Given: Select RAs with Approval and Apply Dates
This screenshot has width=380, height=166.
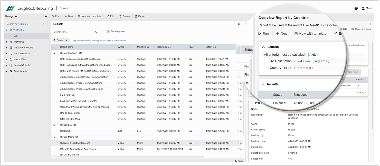Looking at the screenshot, I should 147,149.
